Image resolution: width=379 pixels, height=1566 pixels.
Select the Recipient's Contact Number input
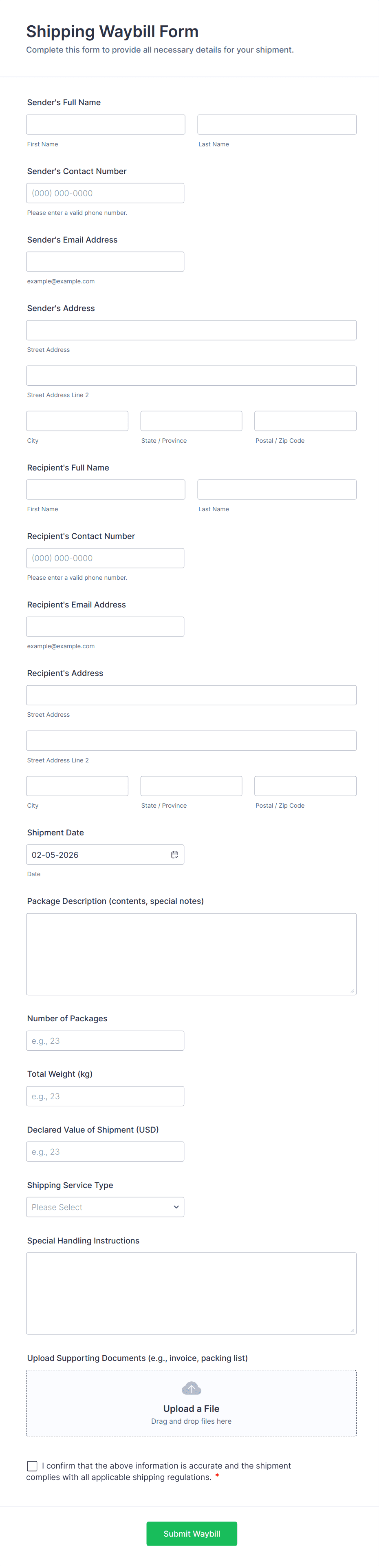[105, 558]
